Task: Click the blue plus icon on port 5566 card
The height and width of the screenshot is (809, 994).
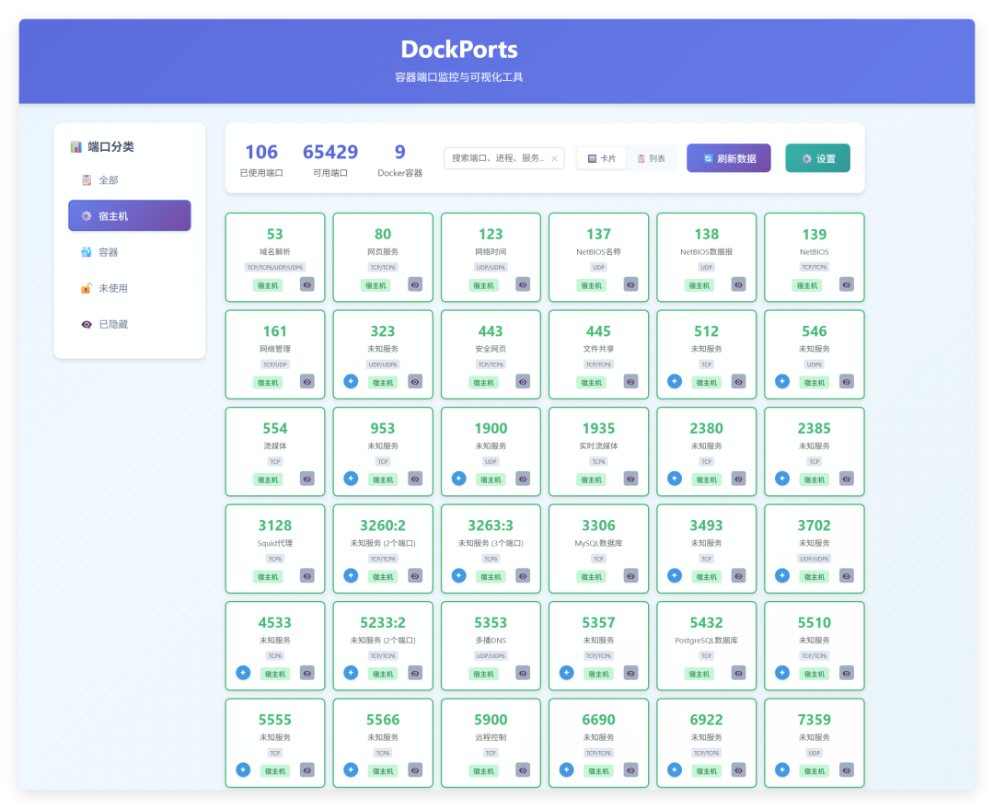Action: coord(351,769)
